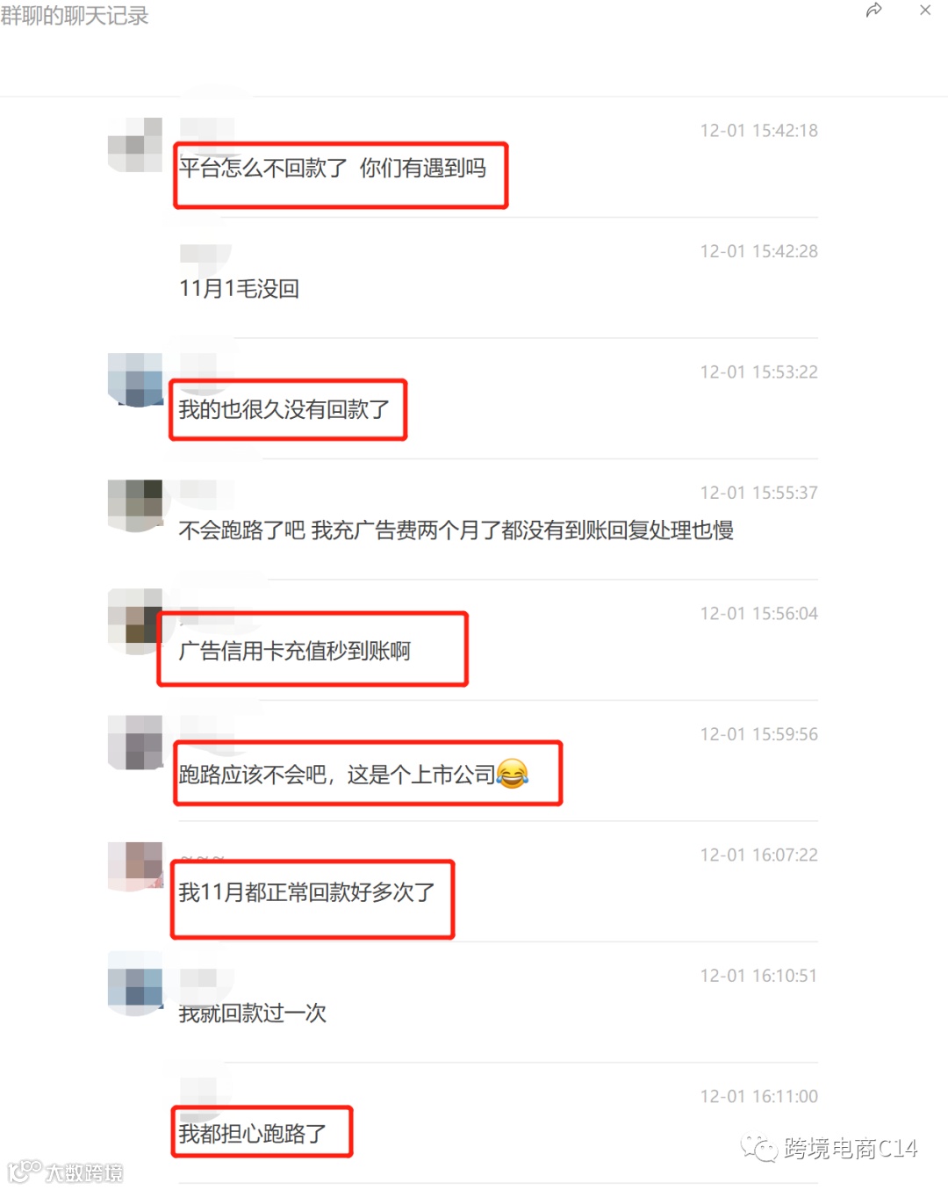The width and height of the screenshot is (948, 1190).
Task: Open avatar beside 不会跑路了吧 message
Action: [135, 506]
